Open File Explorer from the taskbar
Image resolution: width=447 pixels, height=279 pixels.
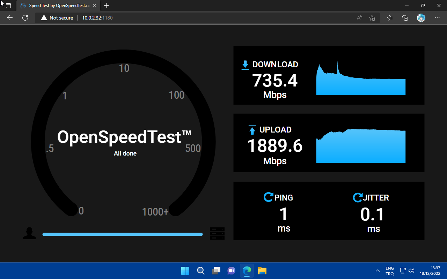[262, 271]
